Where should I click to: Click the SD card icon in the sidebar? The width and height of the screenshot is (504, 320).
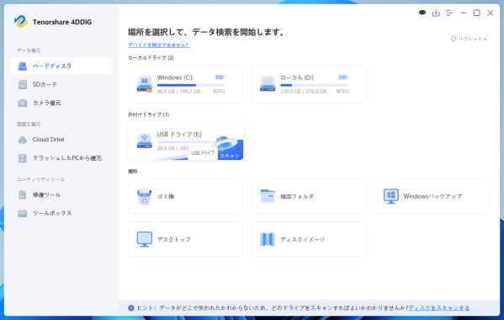click(23, 84)
